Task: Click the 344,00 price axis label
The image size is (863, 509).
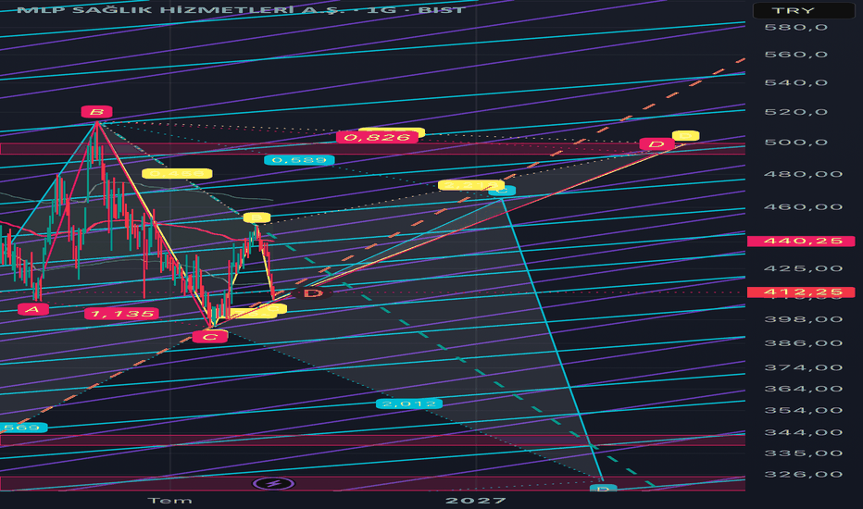Action: tap(804, 432)
